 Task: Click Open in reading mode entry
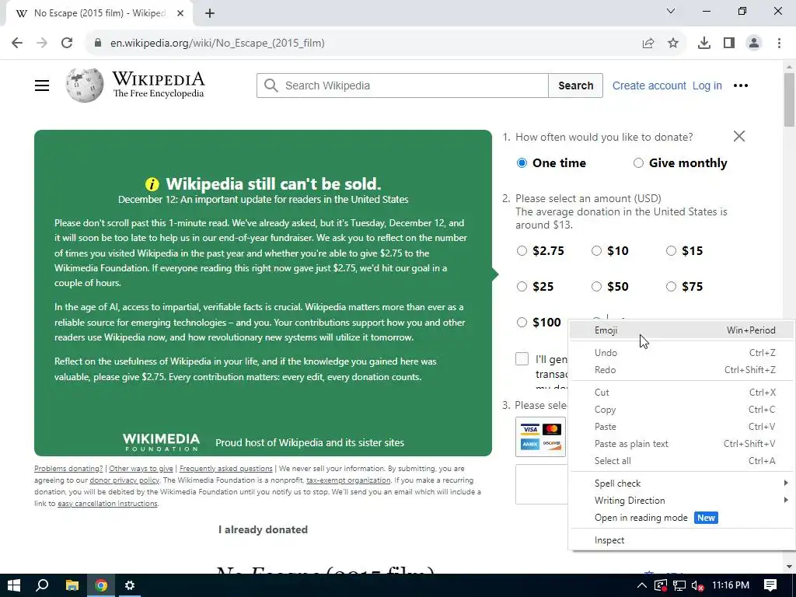point(682,518)
